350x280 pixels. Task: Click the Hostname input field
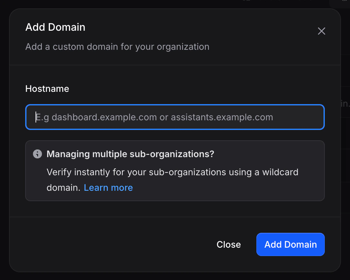point(175,117)
